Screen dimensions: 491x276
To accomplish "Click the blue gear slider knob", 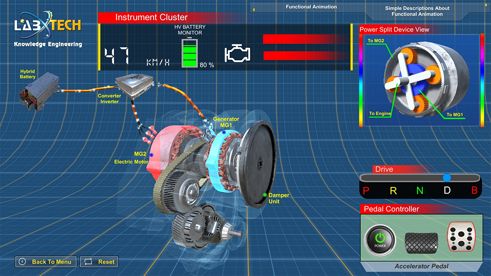I will [x=447, y=177].
